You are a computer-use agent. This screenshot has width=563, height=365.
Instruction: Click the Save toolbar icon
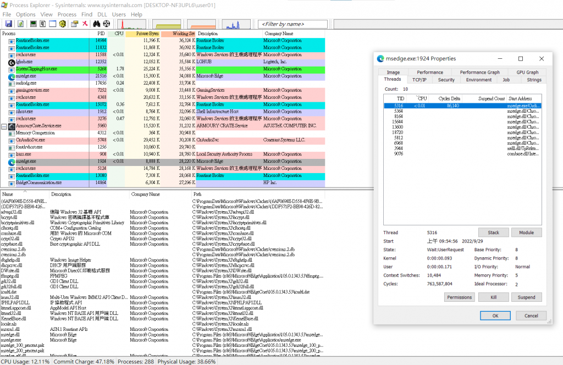[x=9, y=24]
